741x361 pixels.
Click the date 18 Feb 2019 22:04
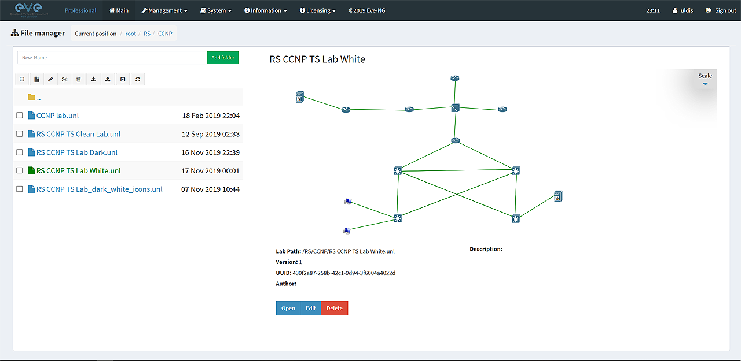click(211, 116)
